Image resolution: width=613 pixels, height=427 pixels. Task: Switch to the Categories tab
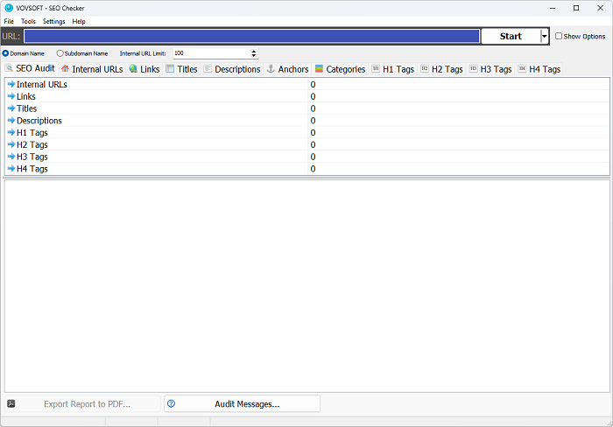coord(340,69)
